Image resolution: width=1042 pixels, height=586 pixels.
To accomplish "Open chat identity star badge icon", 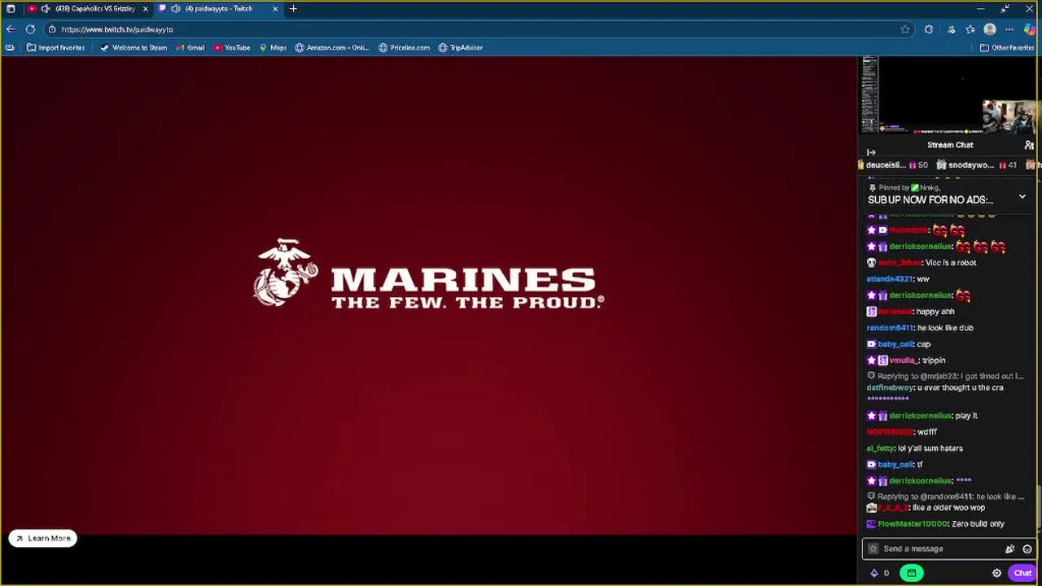I will coord(873,549).
